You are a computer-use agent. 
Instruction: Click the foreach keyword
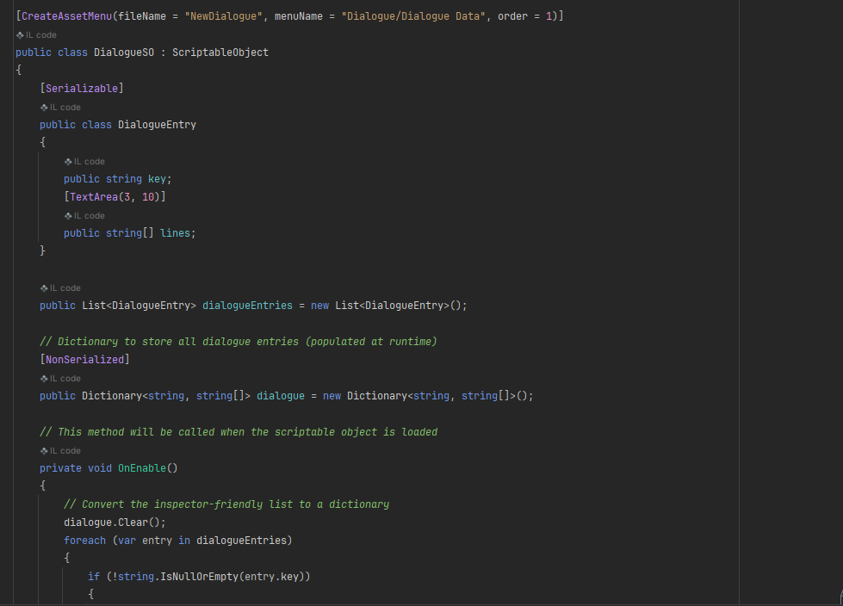[85, 541]
